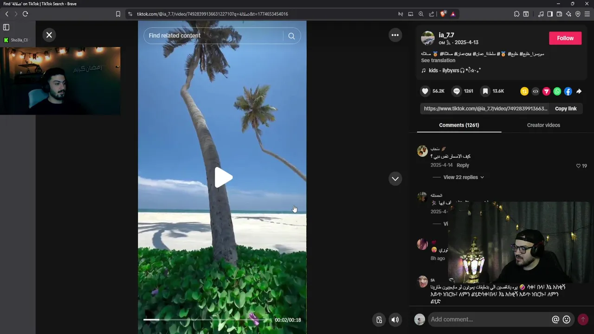Open Brave VPN shield icon
This screenshot has width=594, height=334.
578,14
